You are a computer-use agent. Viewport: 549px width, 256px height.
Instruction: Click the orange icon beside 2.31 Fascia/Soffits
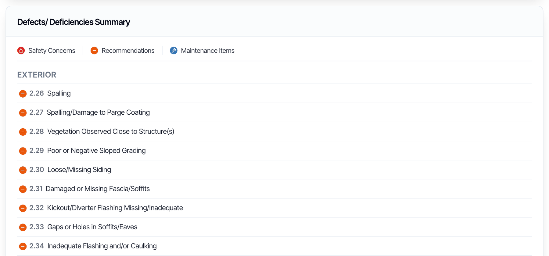(23, 189)
